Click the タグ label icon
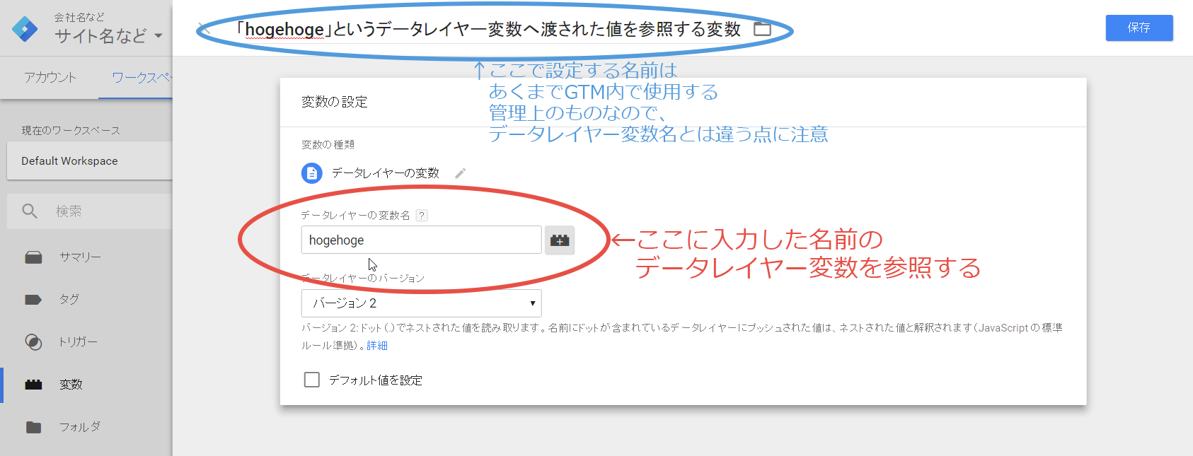Image resolution: width=1193 pixels, height=456 pixels. (x=33, y=300)
